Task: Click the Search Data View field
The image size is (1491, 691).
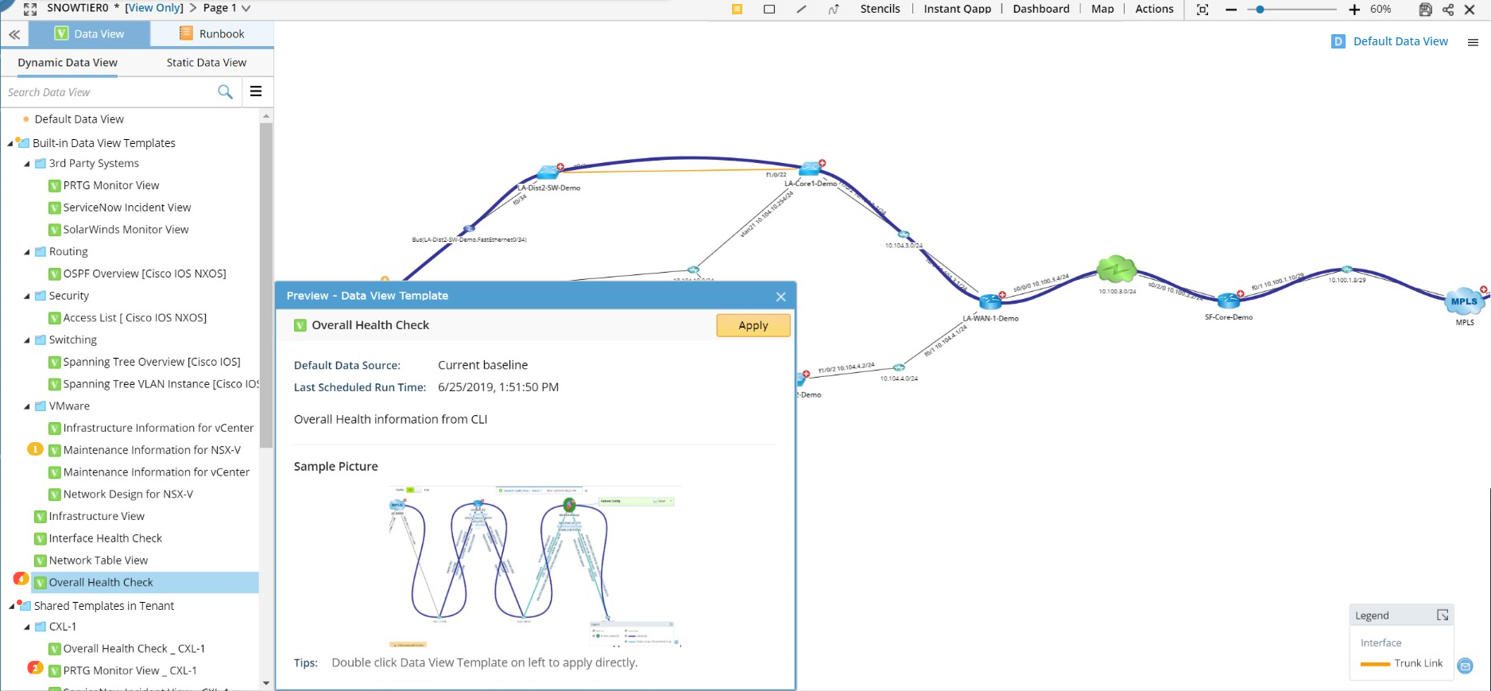Action: pyautogui.click(x=107, y=92)
